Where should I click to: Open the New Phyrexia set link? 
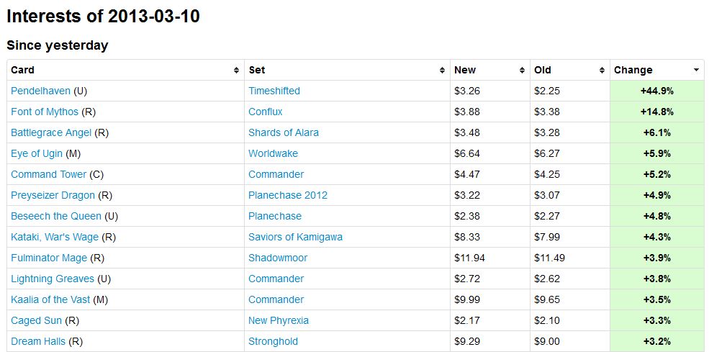coord(279,320)
